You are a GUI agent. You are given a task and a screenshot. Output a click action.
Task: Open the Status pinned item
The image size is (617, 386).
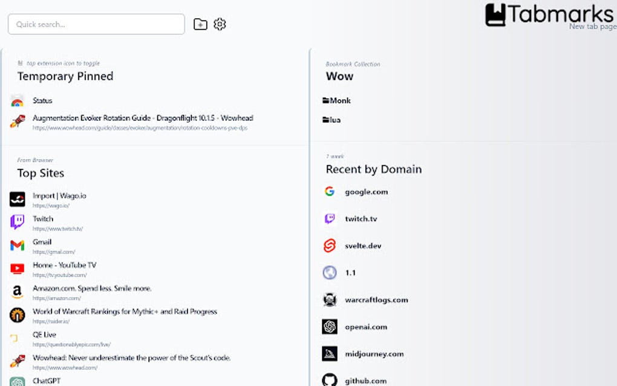[x=42, y=100]
